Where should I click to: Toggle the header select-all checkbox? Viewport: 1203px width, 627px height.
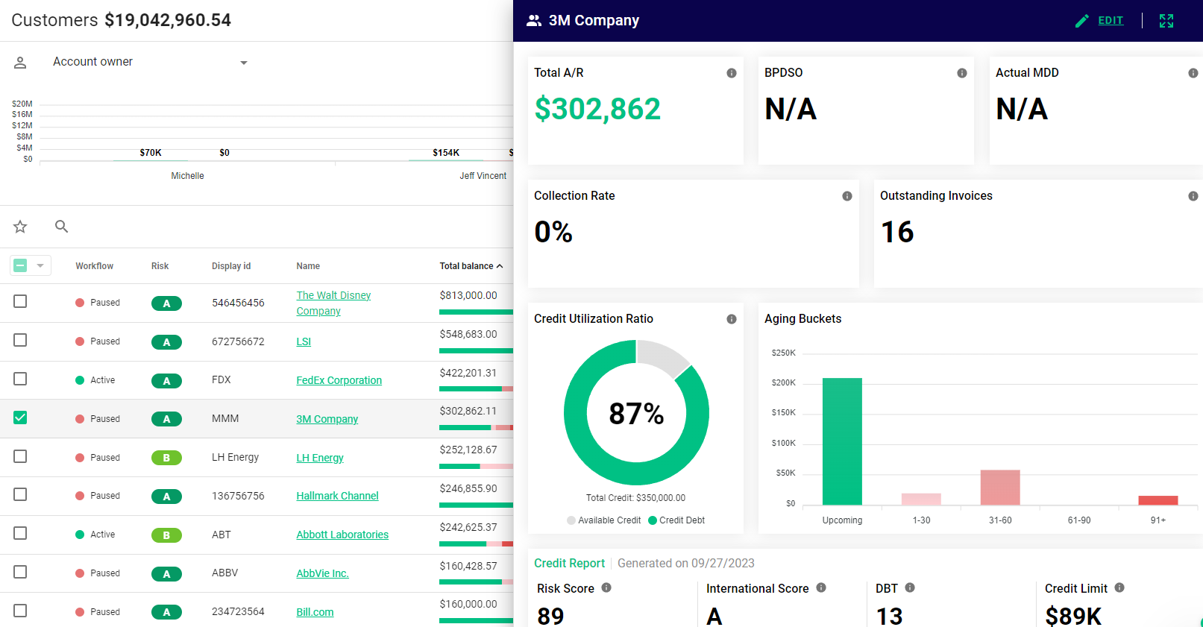tap(20, 265)
